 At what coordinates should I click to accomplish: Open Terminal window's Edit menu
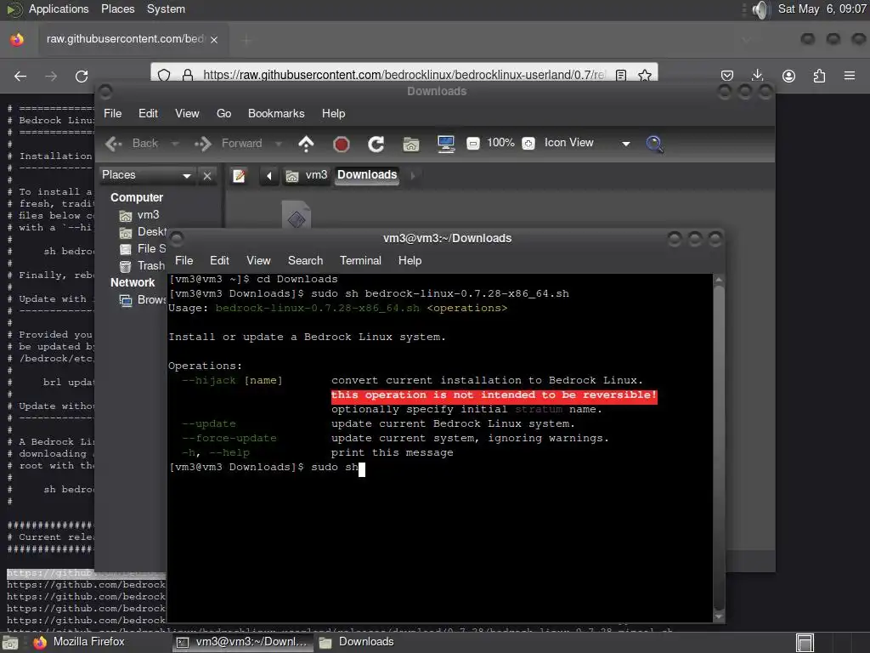click(x=219, y=260)
